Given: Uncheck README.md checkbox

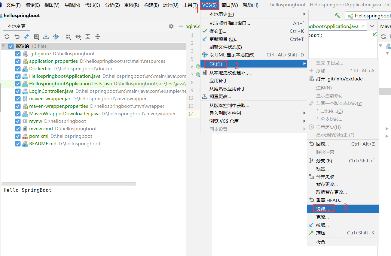Looking at the screenshot, I should pos(18,144).
